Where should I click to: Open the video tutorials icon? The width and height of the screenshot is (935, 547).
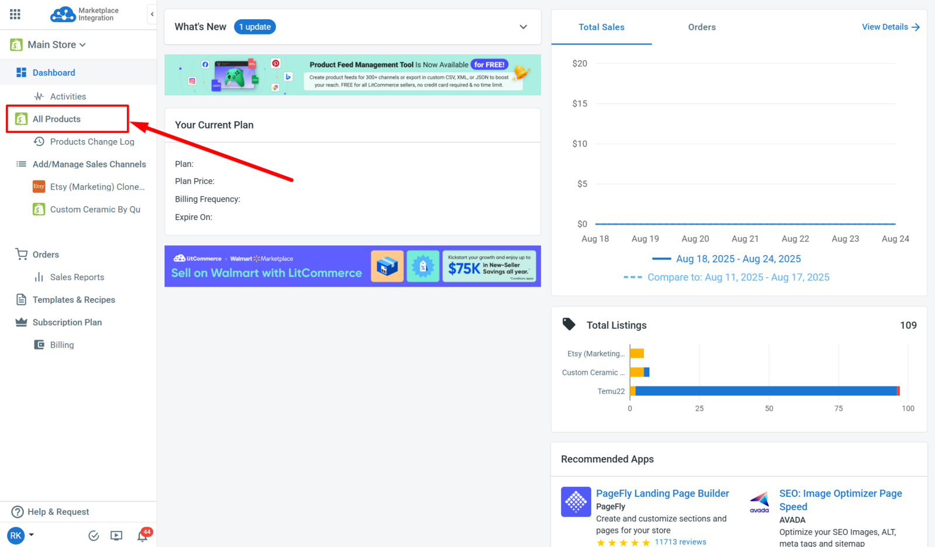tap(117, 536)
